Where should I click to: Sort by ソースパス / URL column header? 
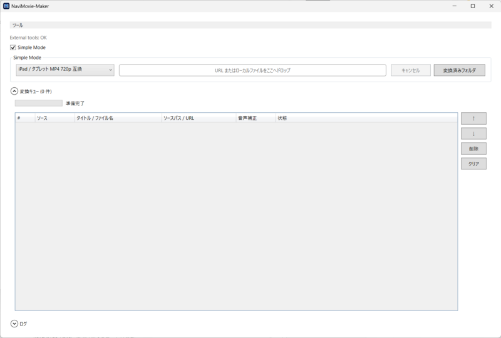coord(199,118)
